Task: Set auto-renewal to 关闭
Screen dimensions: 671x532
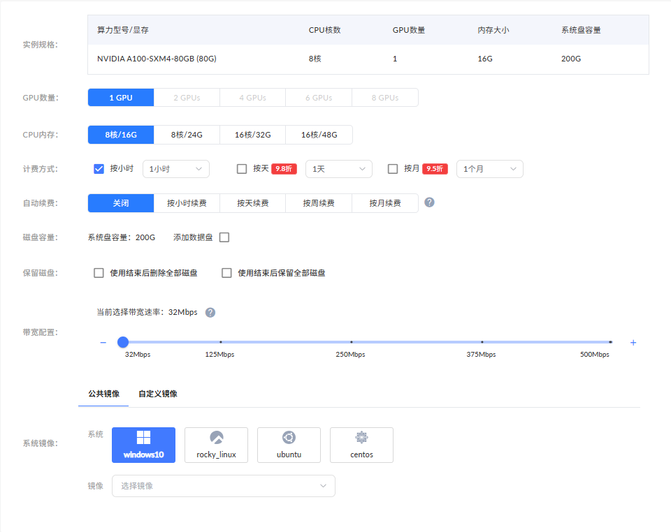Action: 121,203
